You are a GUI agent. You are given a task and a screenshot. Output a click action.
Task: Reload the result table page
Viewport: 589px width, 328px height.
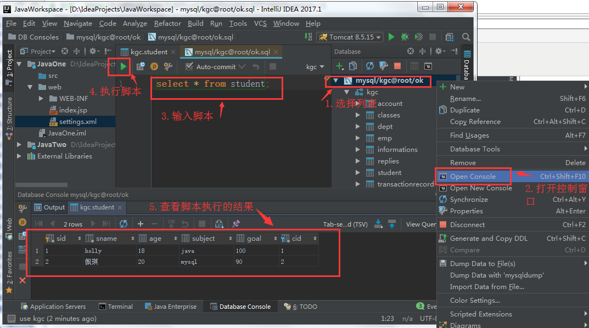coord(123,224)
